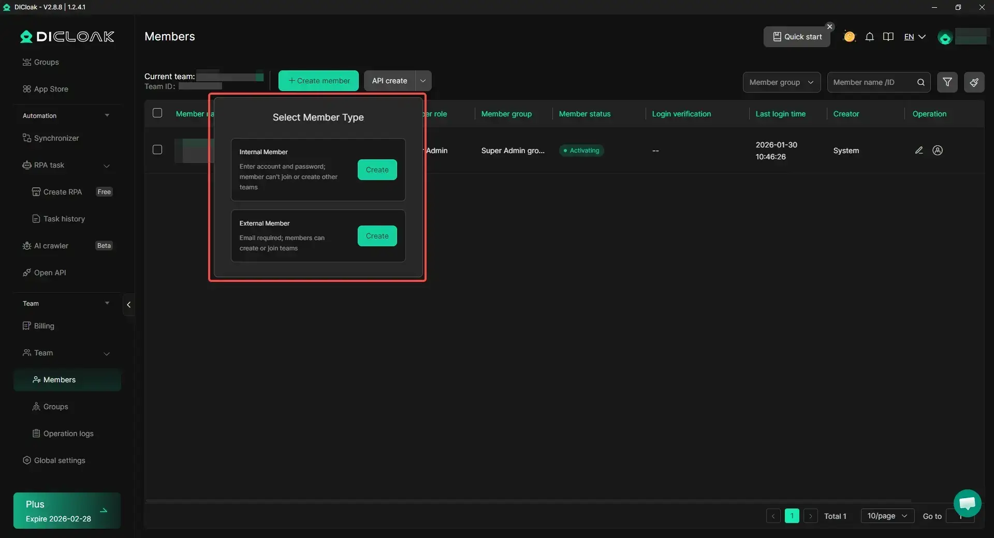Open the documentation book icon

point(888,37)
